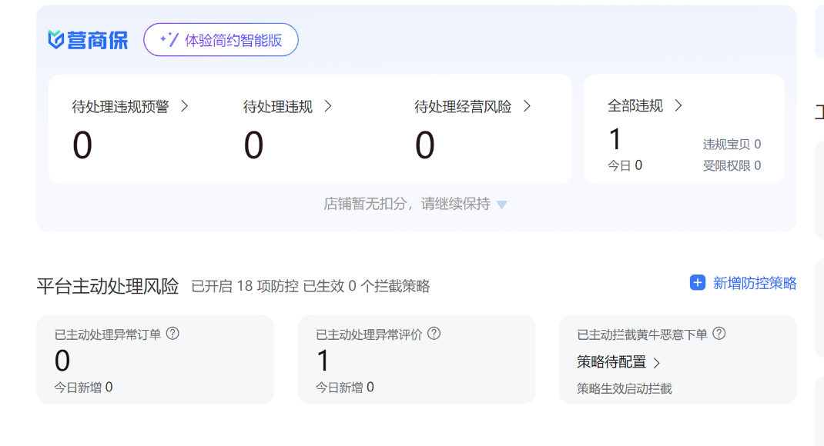The height and width of the screenshot is (446, 824).
Task: Open 待处理违规预警 via its chevron arrow
Action: (185, 106)
